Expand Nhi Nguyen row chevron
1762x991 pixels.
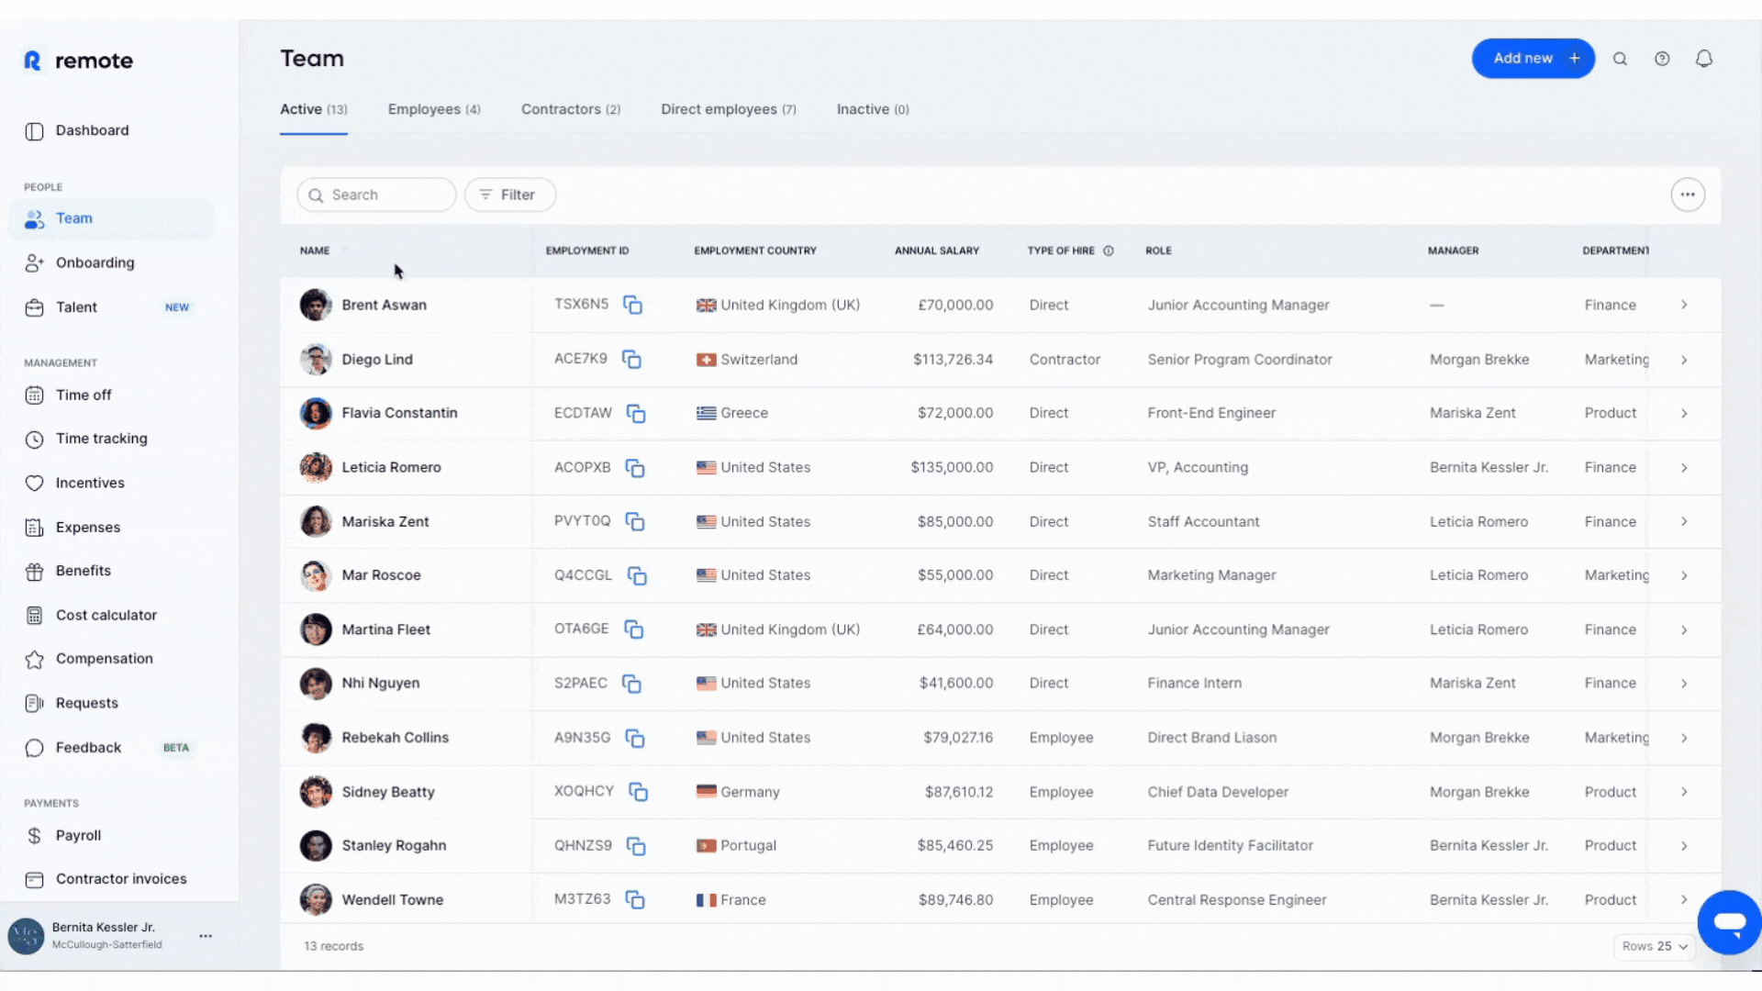[1684, 684]
